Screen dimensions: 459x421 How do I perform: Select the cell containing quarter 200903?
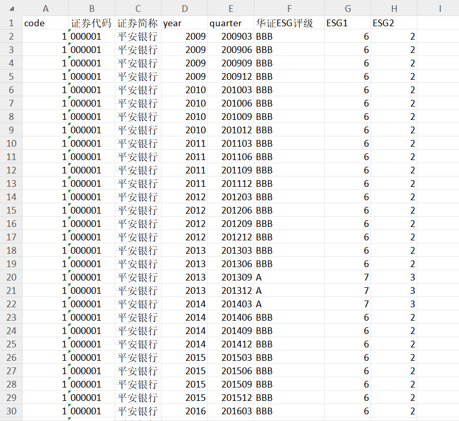coord(231,37)
